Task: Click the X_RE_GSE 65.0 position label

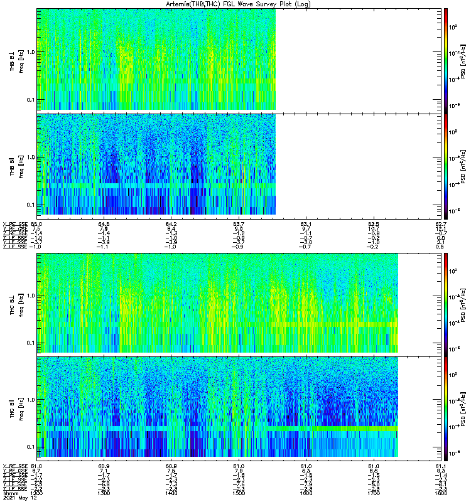Action: (x=22, y=224)
